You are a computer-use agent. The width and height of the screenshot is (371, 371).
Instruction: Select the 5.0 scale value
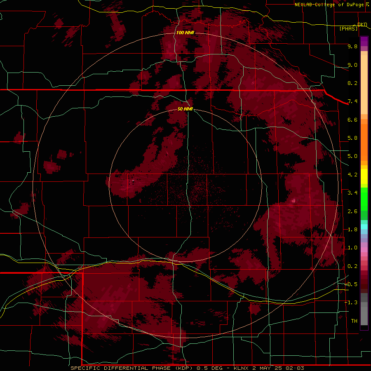(352, 156)
